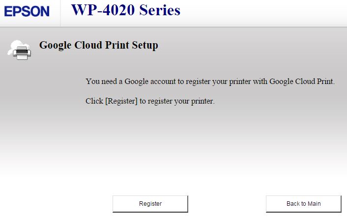
Task: Click the Google Cloud Print Setup heading
Action: (x=98, y=46)
